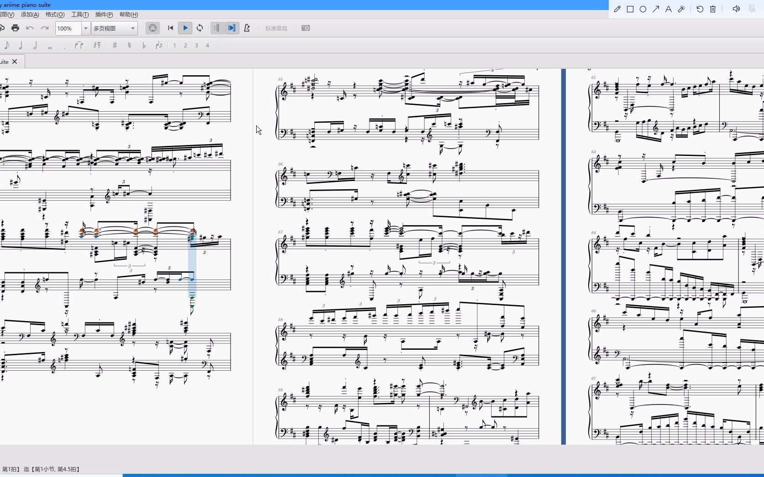The height and width of the screenshot is (477, 764).
Task: Close the anime piano suite score tab
Action: click(15, 62)
